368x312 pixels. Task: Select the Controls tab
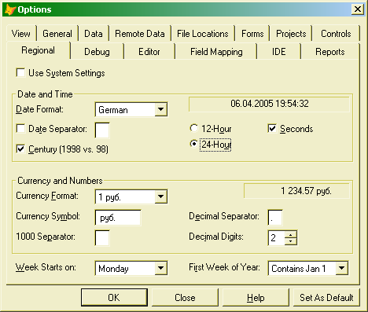tap(336, 34)
